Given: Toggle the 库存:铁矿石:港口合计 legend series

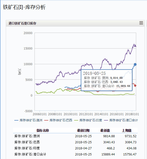Looking at the screenshot, I should click(121, 120).
